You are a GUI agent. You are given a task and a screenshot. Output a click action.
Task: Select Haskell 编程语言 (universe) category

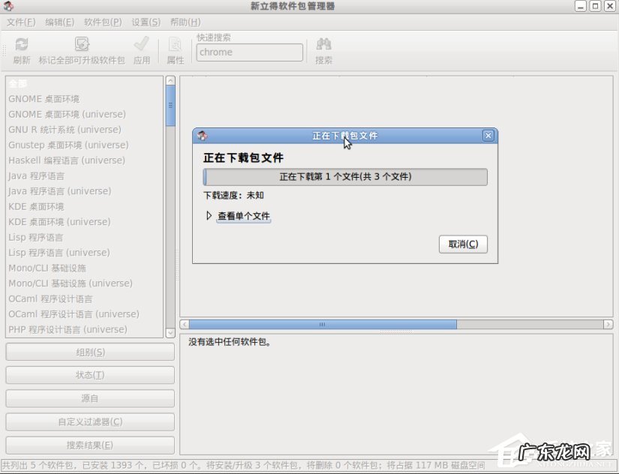pyautogui.click(x=67, y=160)
